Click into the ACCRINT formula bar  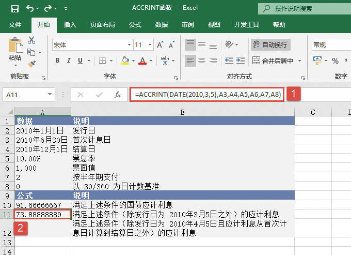tap(208, 95)
